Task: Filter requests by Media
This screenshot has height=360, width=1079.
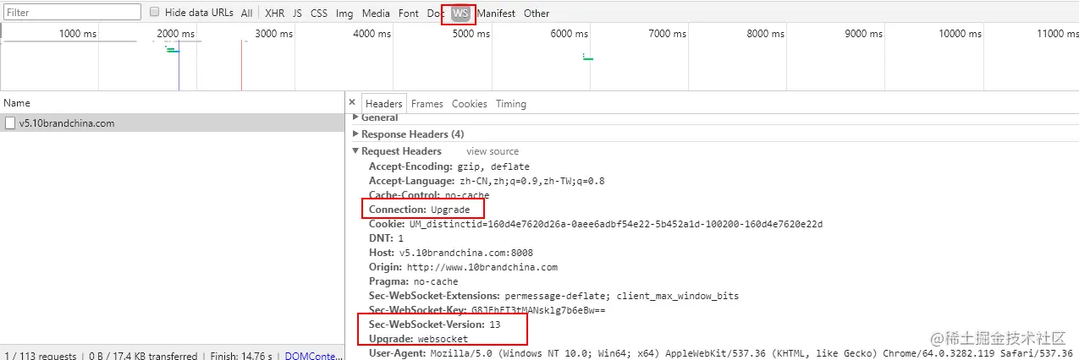Action: coord(376,13)
